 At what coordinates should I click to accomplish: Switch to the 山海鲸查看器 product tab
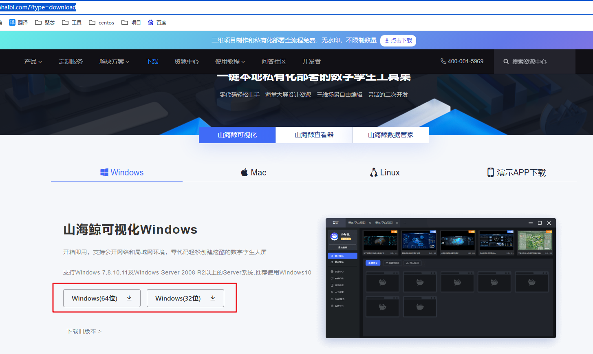(x=314, y=135)
